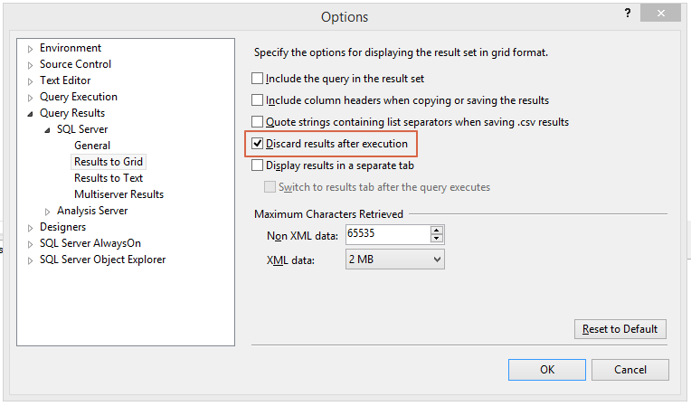This screenshot has height=406, width=691.
Task: Select Multiserver Results tree item
Action: coord(119,194)
